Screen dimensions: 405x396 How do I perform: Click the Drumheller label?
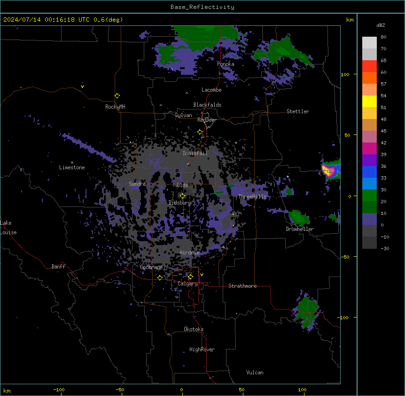click(x=300, y=229)
